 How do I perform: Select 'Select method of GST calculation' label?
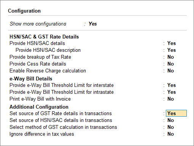[x=63, y=127]
